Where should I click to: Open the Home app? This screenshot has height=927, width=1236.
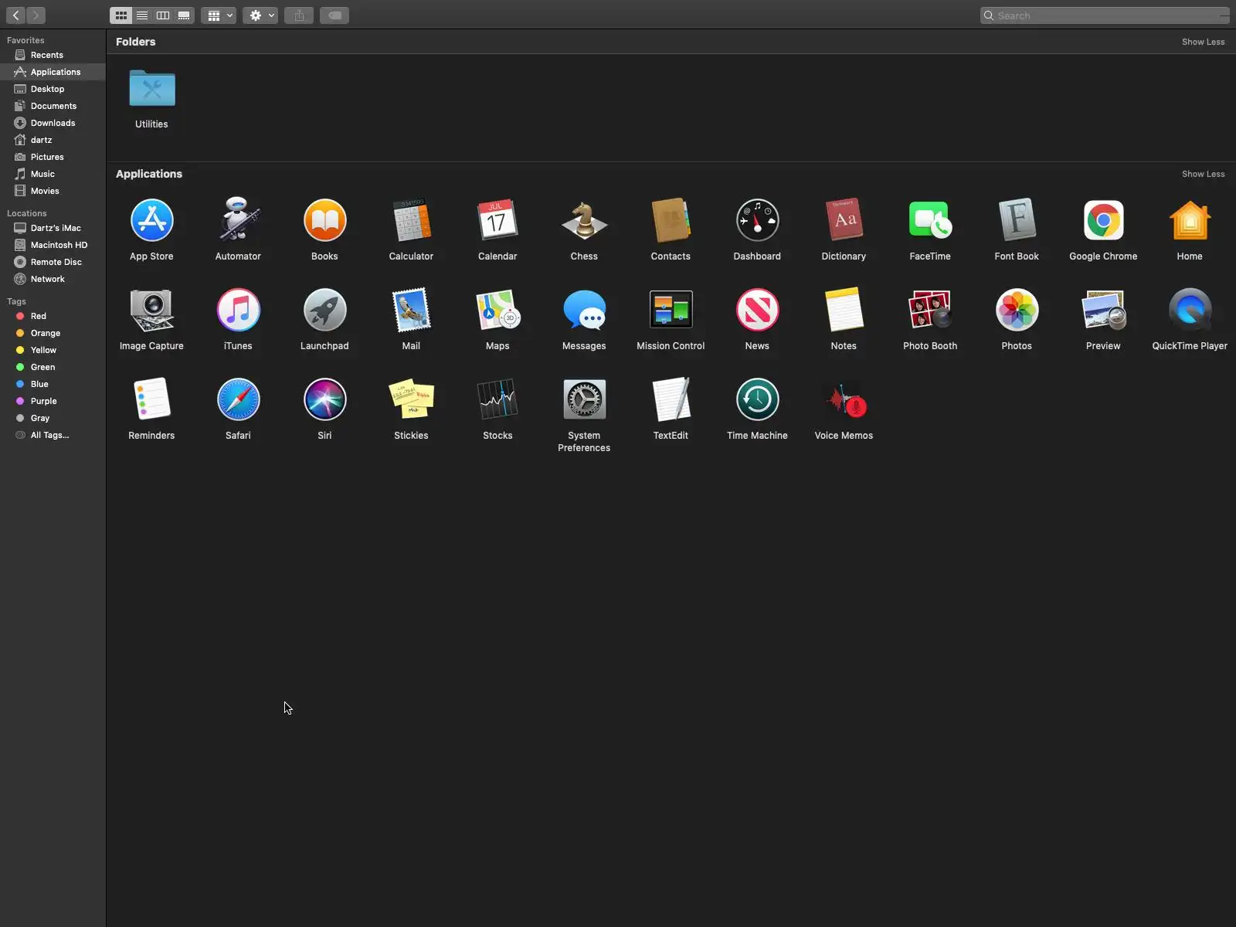pos(1190,221)
